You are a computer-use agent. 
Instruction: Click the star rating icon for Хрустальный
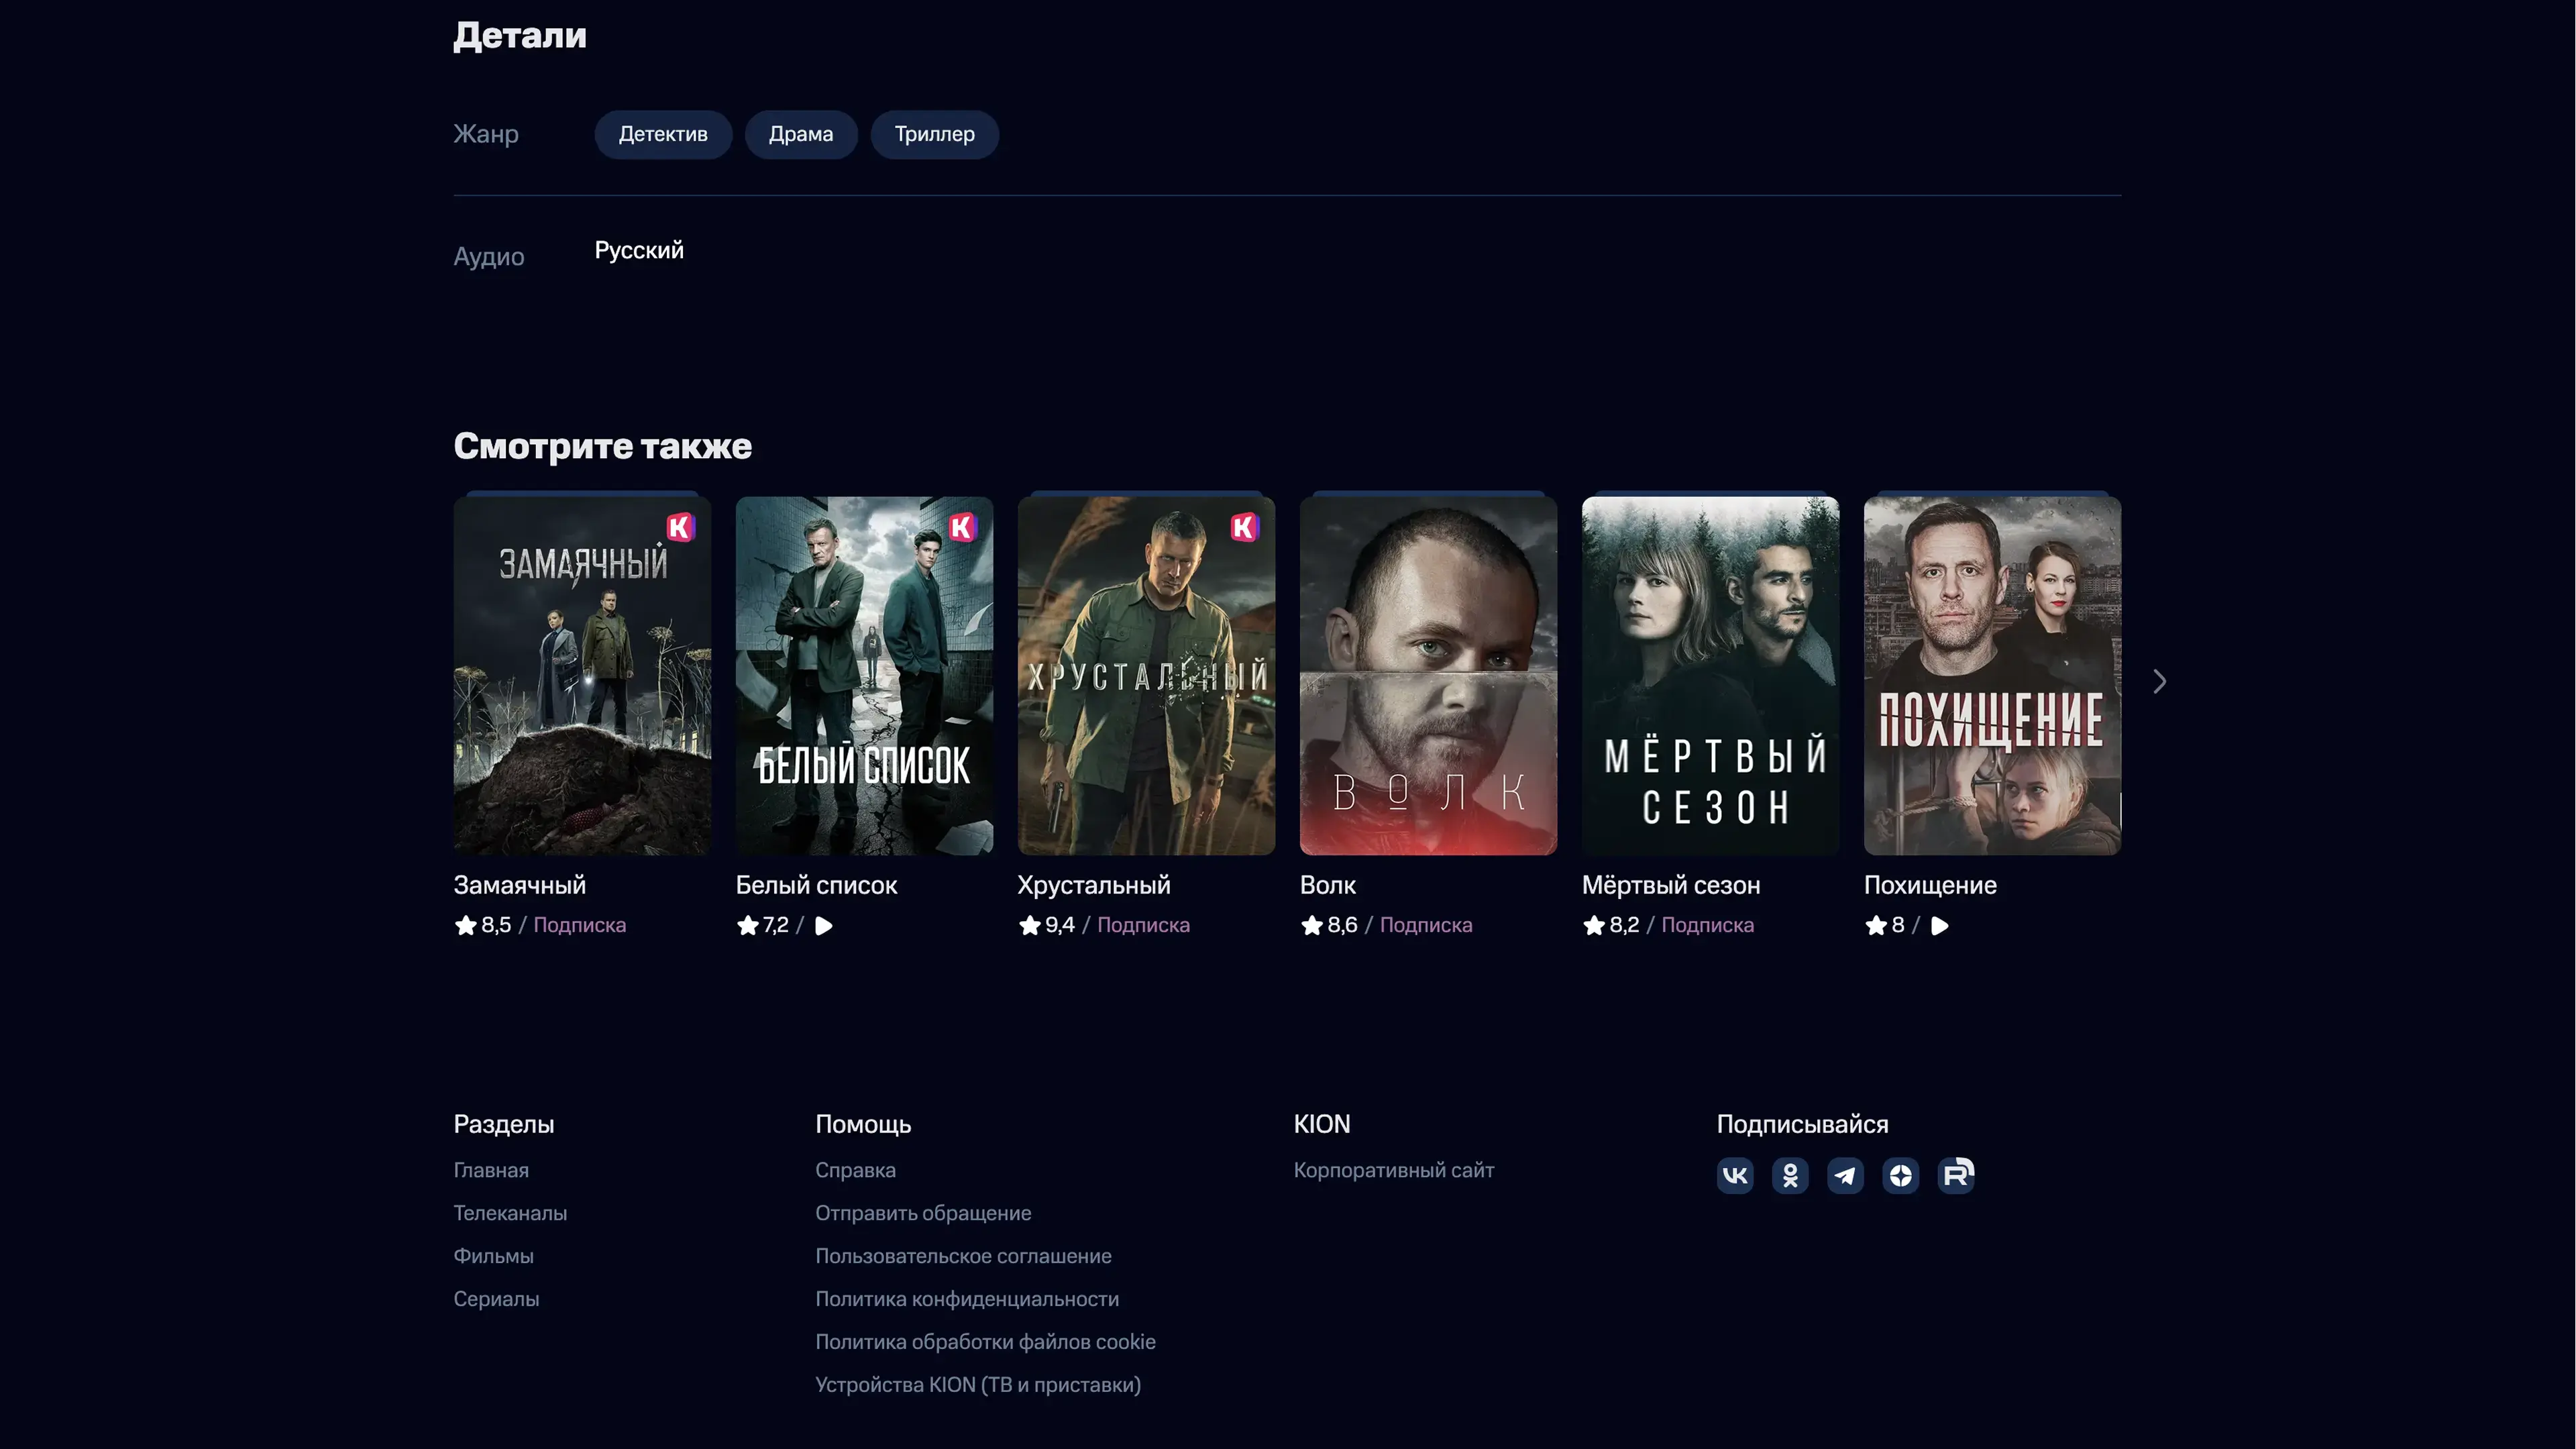coord(1029,926)
